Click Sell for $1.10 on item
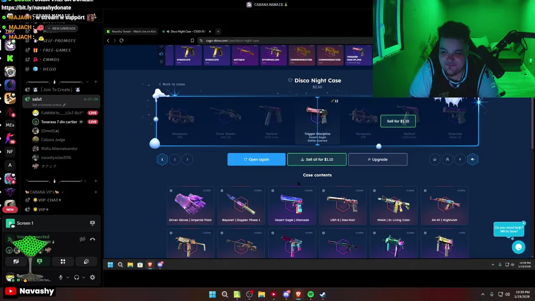Viewport: 535px width, 301px height. 398,121
